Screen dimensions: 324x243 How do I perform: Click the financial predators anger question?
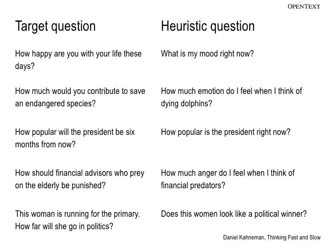pos(228,179)
